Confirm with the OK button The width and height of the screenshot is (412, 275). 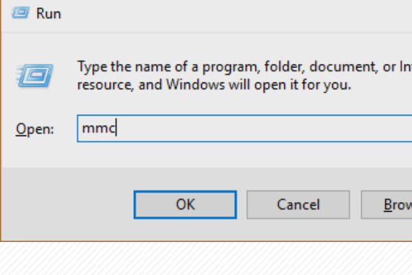tap(185, 205)
